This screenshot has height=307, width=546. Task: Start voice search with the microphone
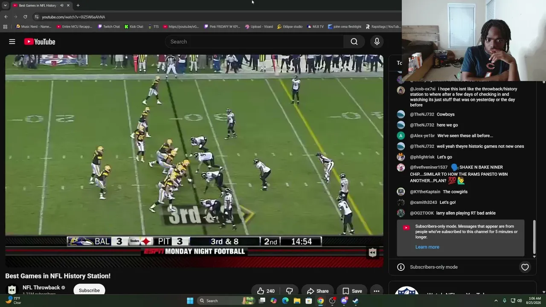(x=377, y=41)
